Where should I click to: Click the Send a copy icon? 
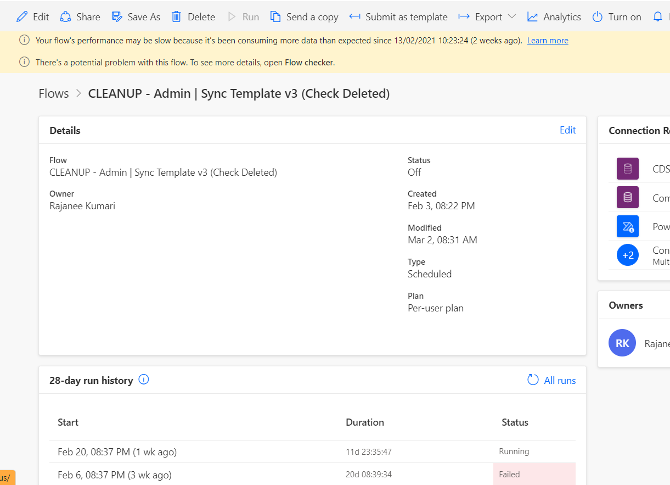tap(275, 17)
